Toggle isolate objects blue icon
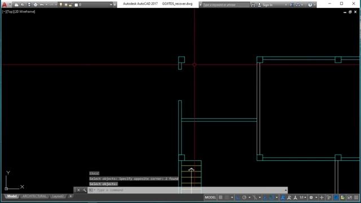The image size is (361, 203). (336, 197)
